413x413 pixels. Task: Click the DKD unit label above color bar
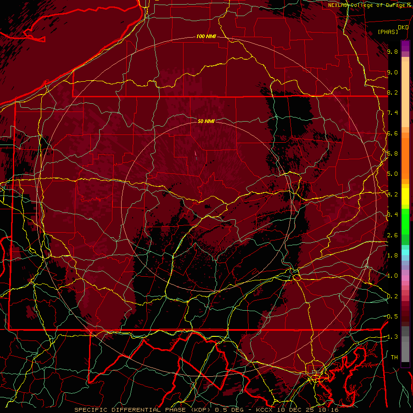(403, 28)
